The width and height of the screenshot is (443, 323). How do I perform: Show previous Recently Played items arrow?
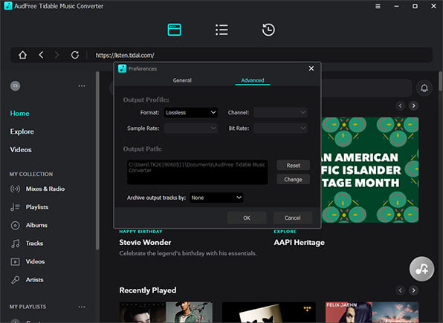pos(401,290)
